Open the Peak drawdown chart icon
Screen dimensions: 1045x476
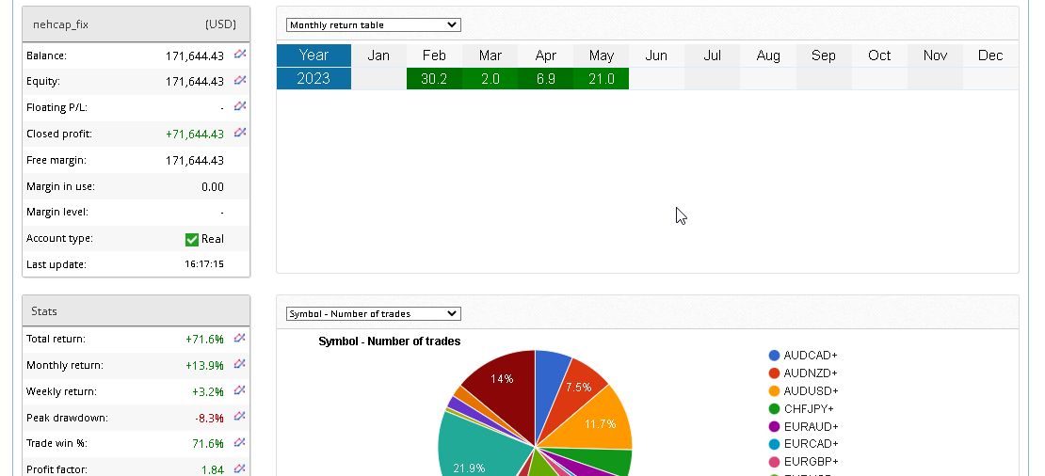[240, 416]
